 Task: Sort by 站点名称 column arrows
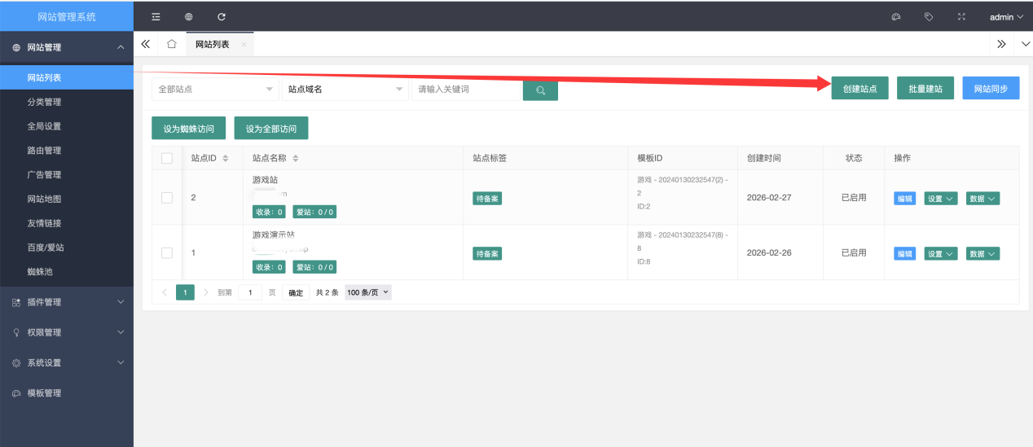296,158
